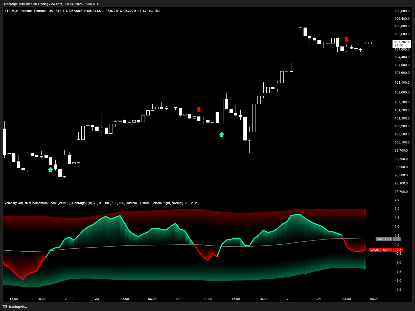Click the 106,000.0 price axis label
This screenshot has width=415, height=311.
(402, 26)
